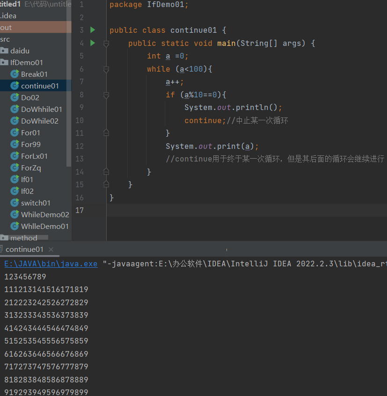Click the 'while (a<100){' line
Viewport: 387px width, 396px height.
tap(180, 69)
